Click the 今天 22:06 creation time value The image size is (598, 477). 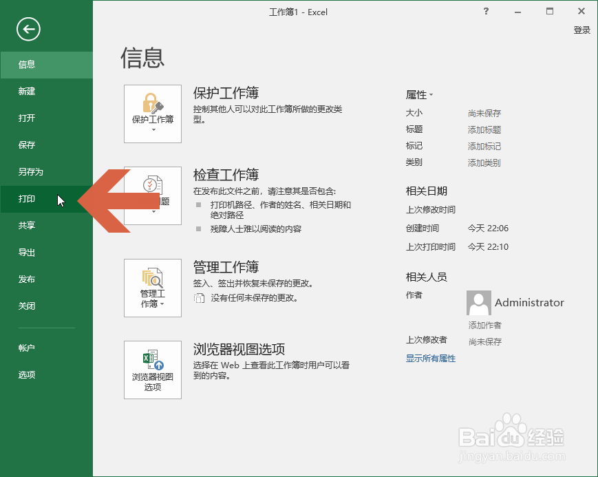pyautogui.click(x=488, y=229)
